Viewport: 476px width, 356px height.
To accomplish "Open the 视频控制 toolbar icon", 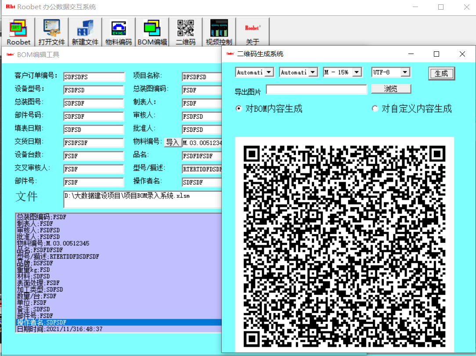I will pos(219,32).
